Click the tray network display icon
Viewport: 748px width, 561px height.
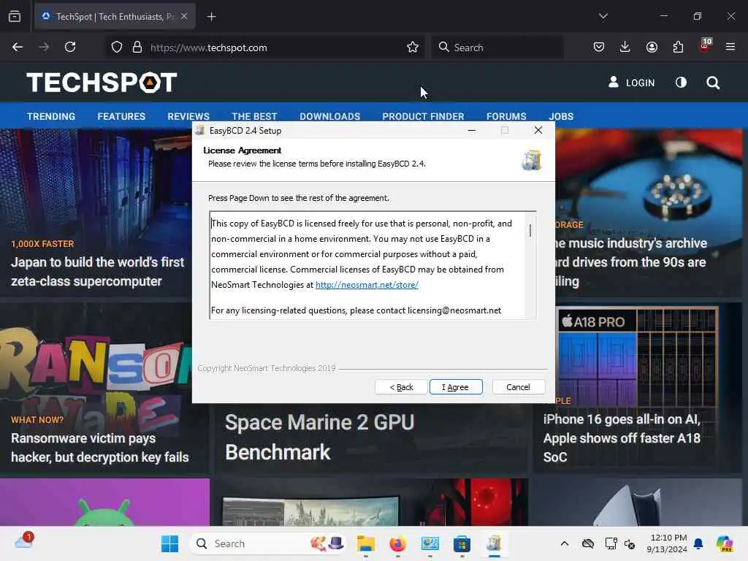[611, 543]
